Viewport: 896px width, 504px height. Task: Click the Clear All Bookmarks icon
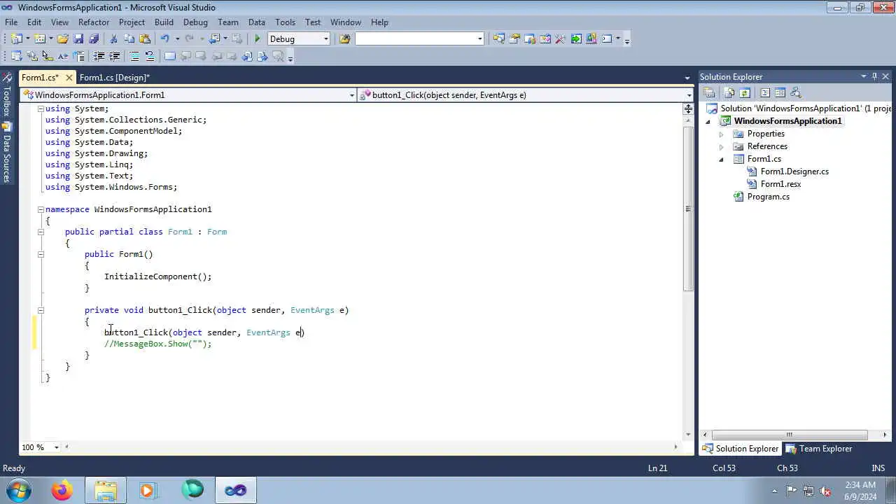(x=279, y=57)
